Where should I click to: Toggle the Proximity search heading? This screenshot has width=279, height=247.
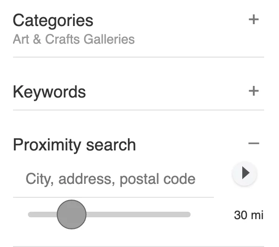pos(74,145)
